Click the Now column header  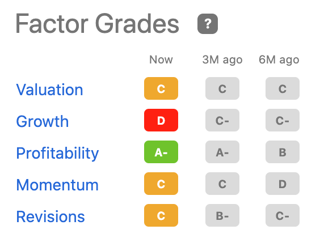point(161,59)
